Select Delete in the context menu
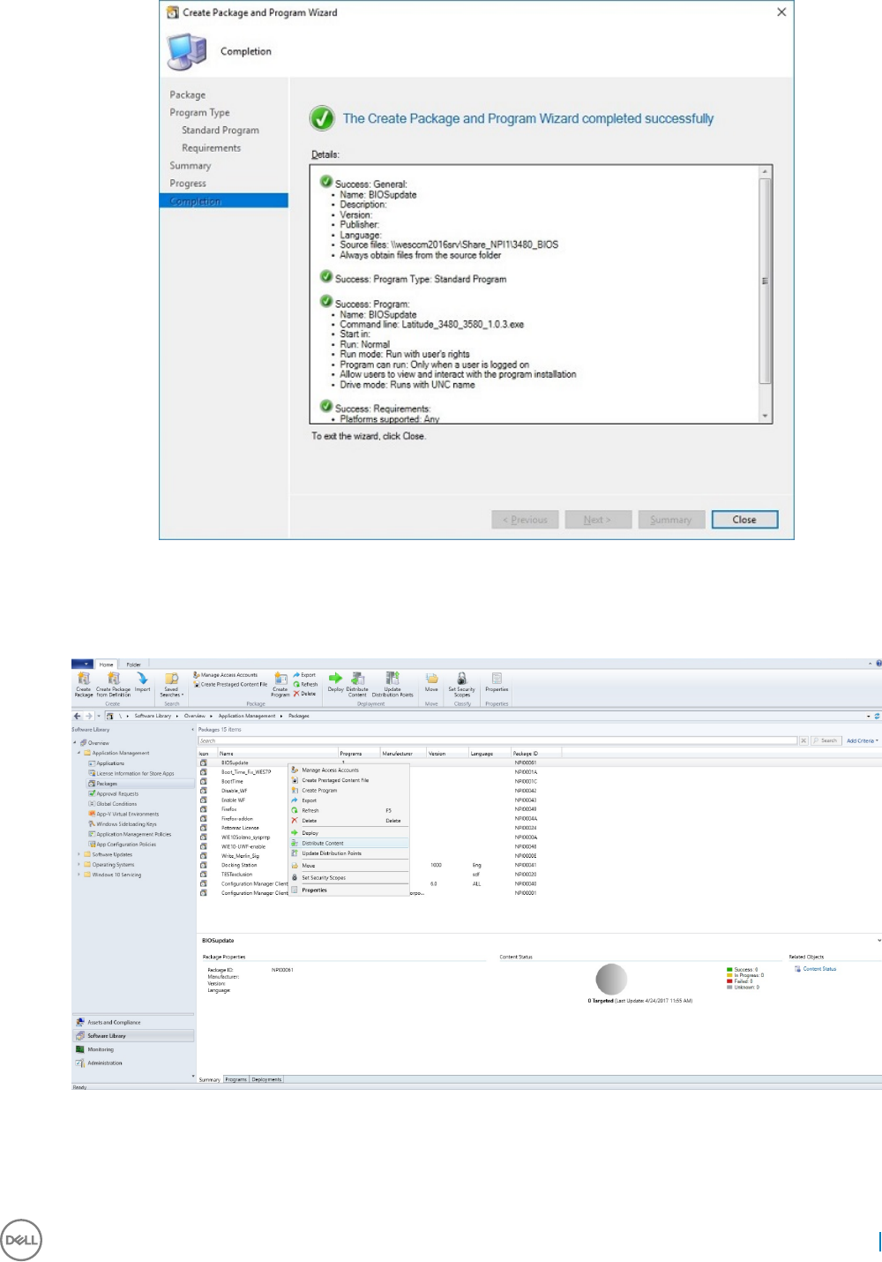 pos(348,821)
